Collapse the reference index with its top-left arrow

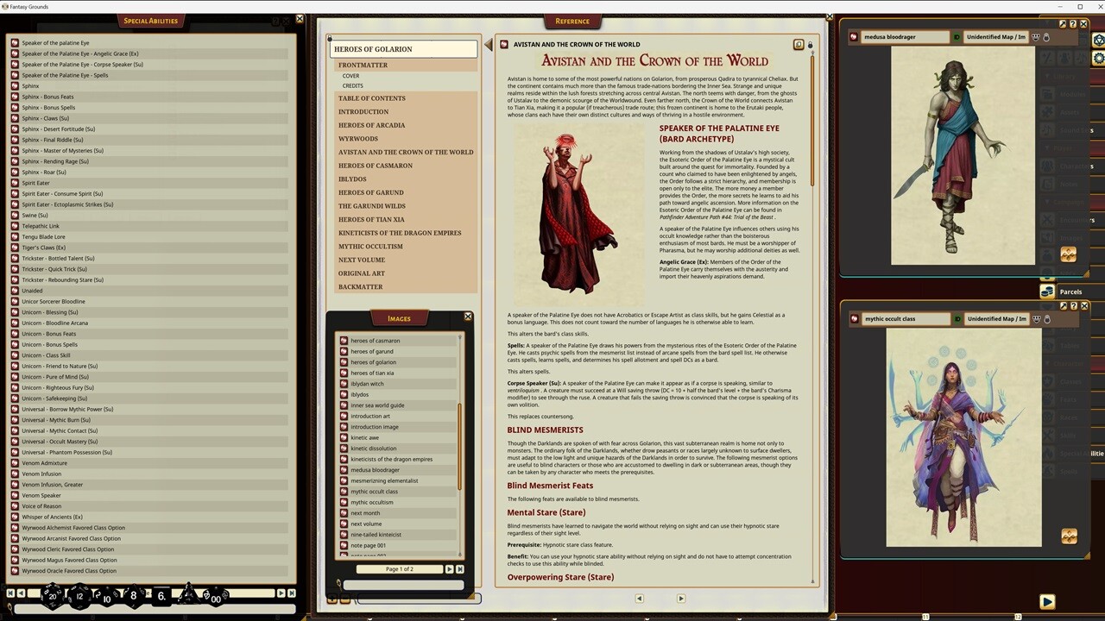click(x=489, y=45)
